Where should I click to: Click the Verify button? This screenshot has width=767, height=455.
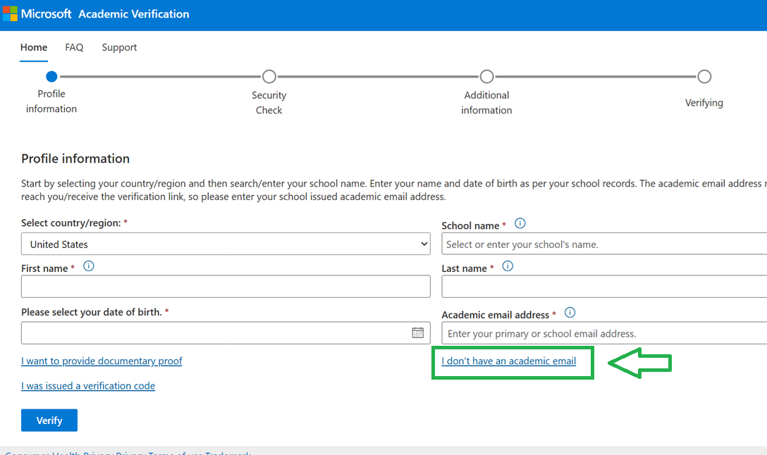pos(49,420)
